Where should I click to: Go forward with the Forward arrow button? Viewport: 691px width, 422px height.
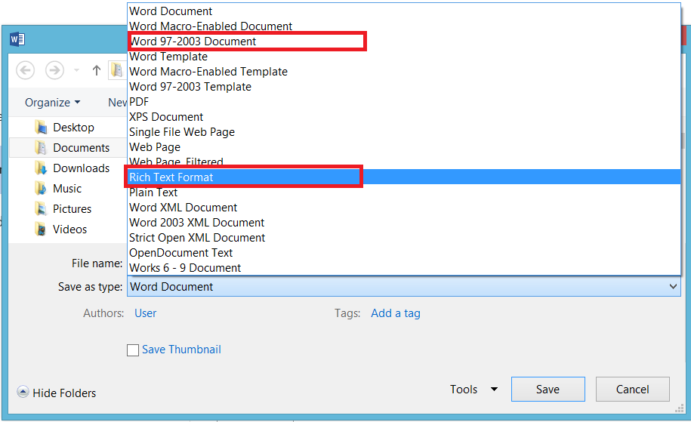(54, 70)
